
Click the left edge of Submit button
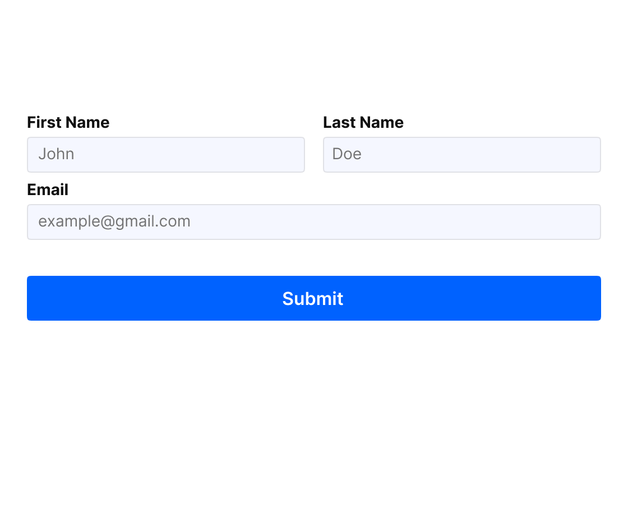coord(36,298)
